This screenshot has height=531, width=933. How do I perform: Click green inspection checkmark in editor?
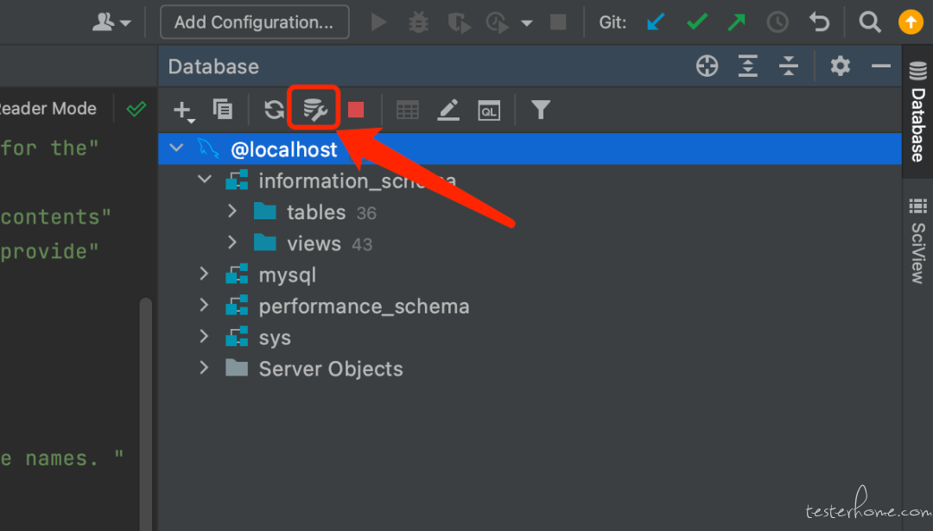pos(136,109)
